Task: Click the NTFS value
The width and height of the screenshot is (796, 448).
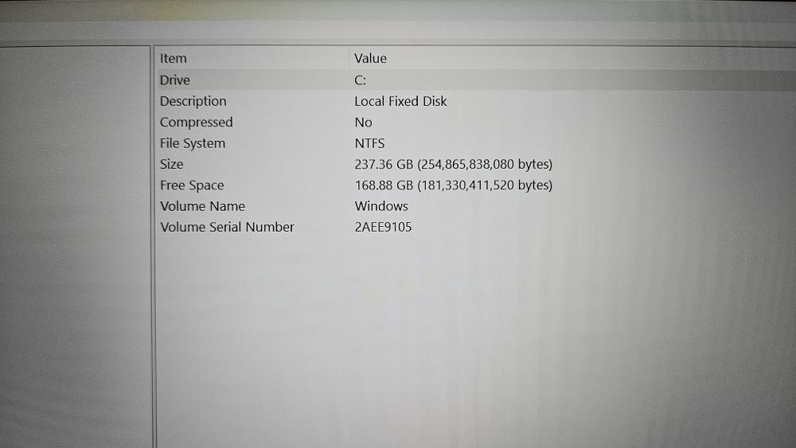Action: click(x=369, y=143)
